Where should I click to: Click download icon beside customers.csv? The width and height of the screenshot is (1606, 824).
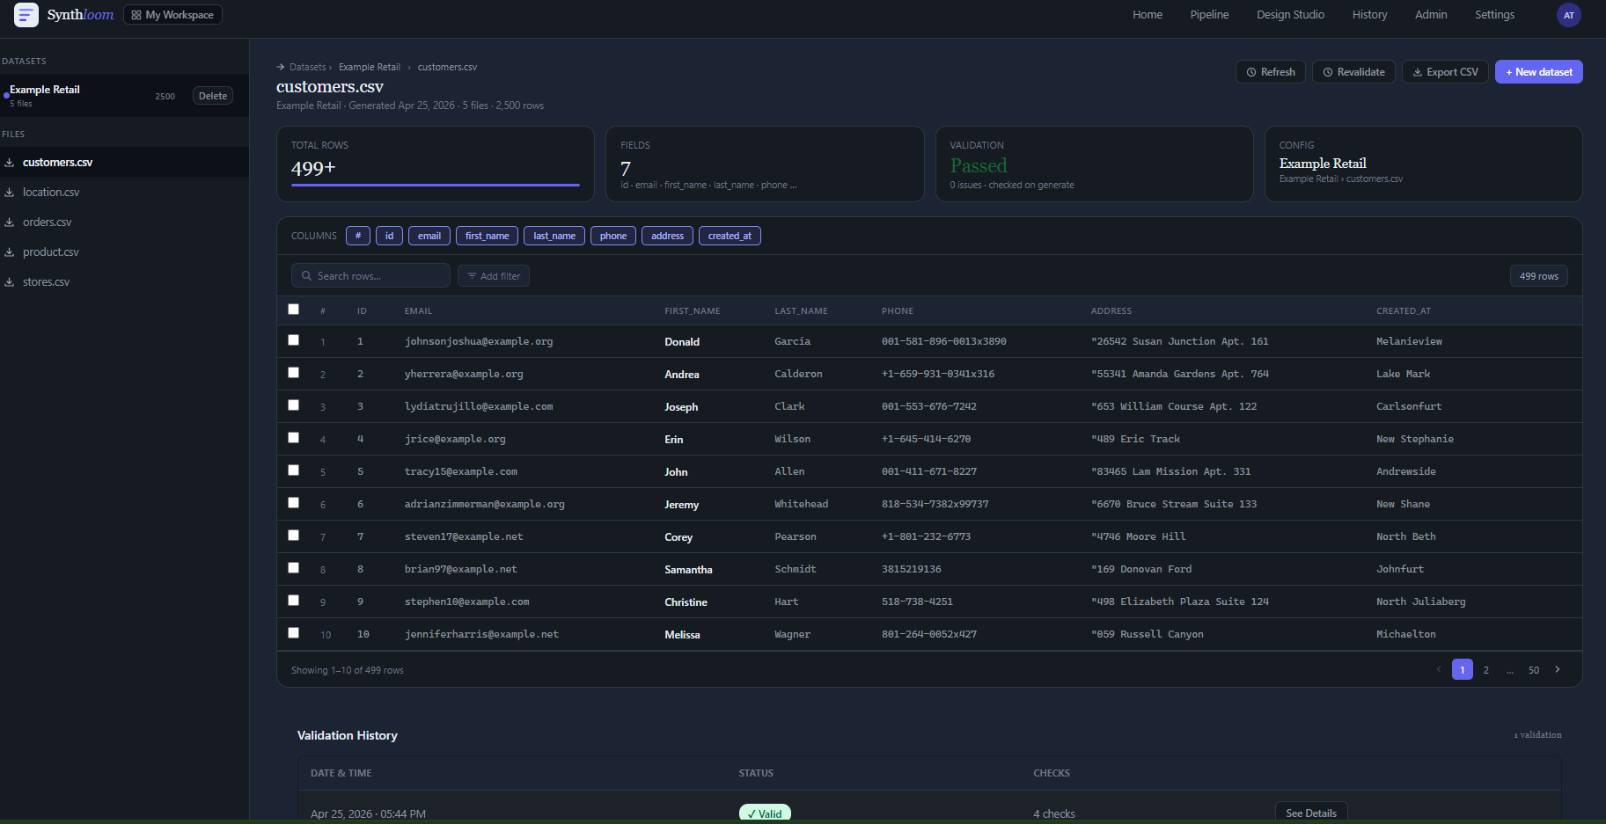[x=9, y=163]
